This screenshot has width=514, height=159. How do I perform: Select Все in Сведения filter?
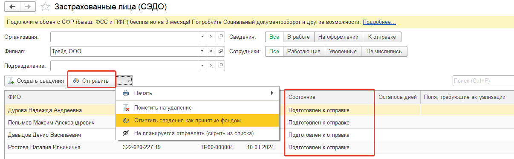tap(274, 37)
